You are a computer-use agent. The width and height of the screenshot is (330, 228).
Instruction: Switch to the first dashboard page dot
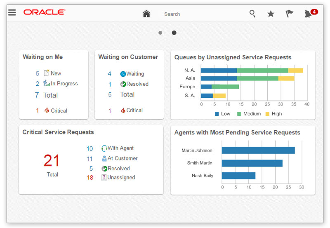click(160, 33)
